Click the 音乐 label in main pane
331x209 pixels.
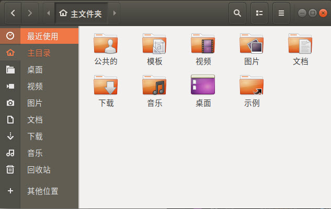(155, 103)
